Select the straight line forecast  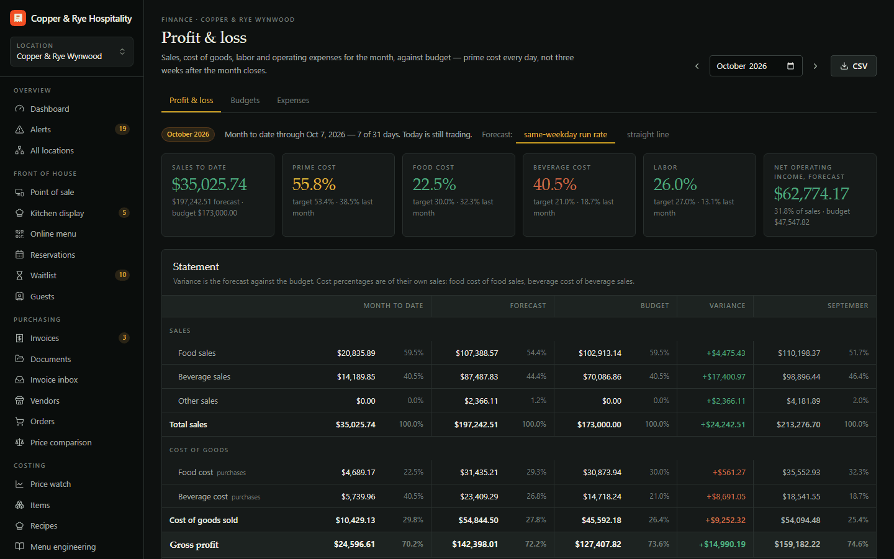(x=648, y=134)
